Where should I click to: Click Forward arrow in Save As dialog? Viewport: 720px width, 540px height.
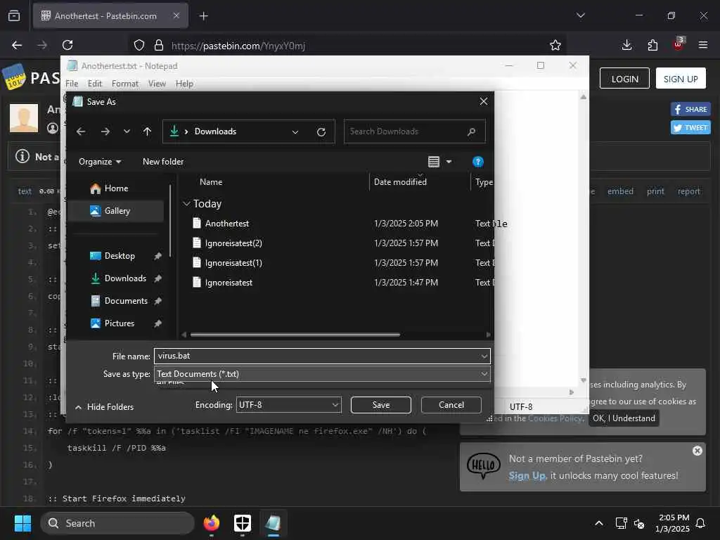105,131
